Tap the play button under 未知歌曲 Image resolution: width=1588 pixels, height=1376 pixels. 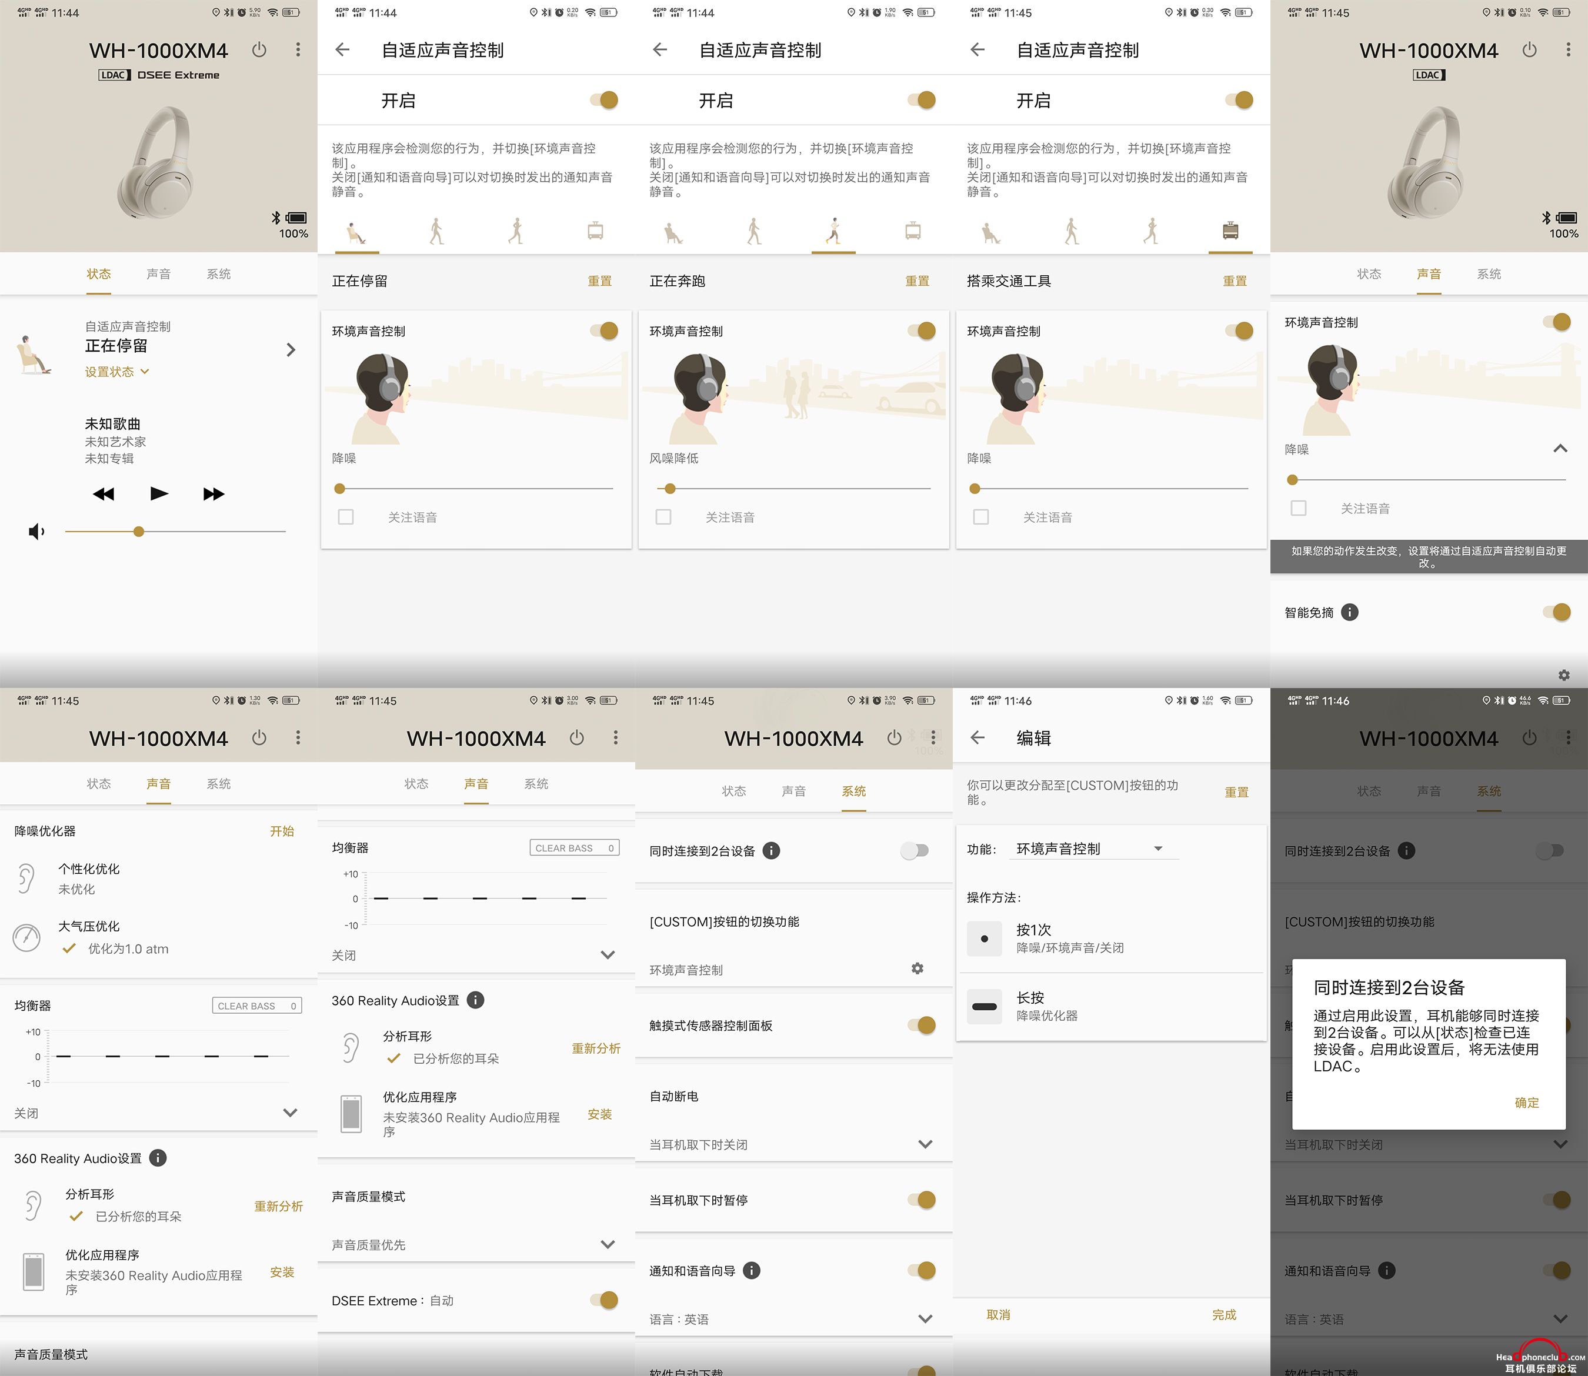coord(159,493)
